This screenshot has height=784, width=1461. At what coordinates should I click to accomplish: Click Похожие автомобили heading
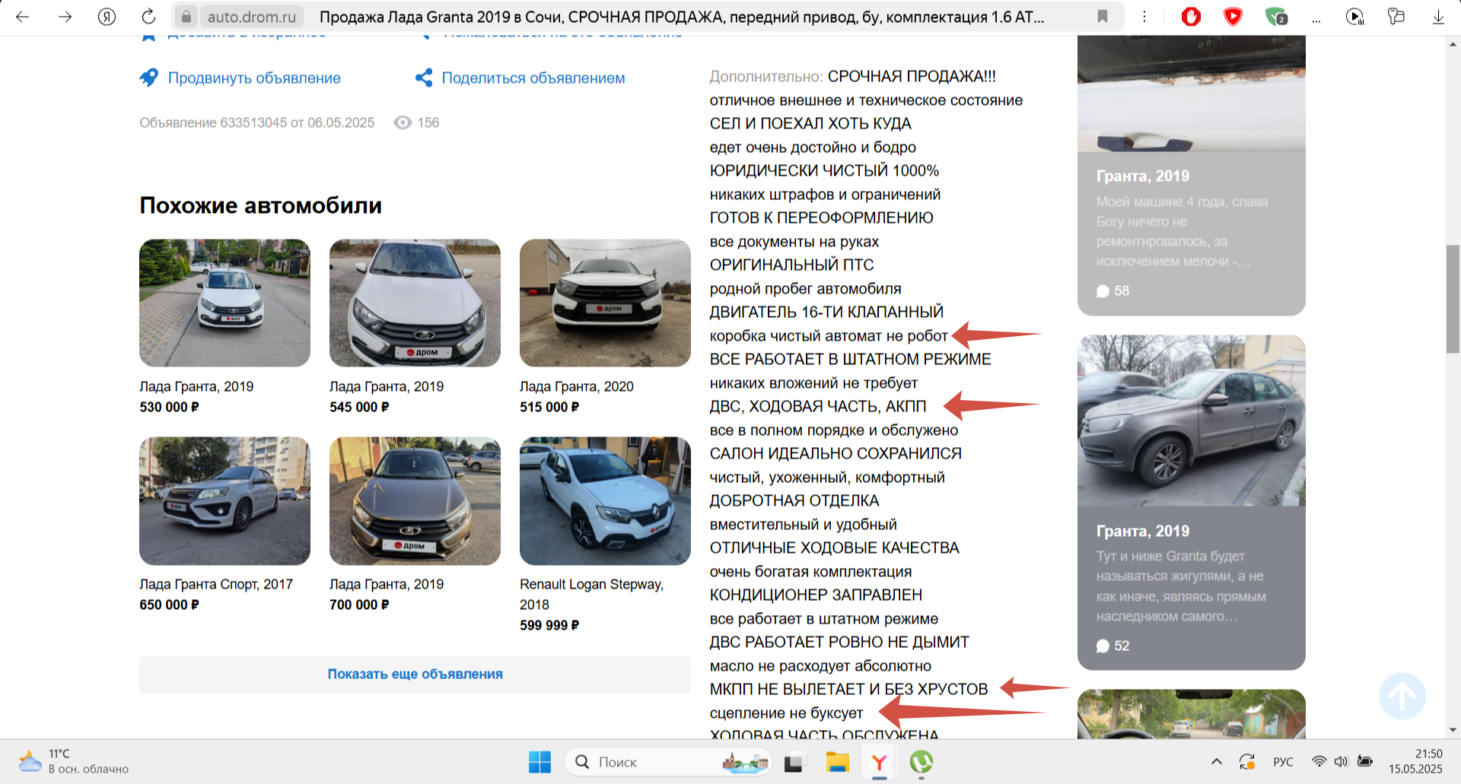coord(260,205)
